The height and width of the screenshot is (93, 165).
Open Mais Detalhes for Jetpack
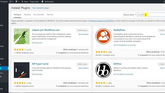tap(84, 34)
